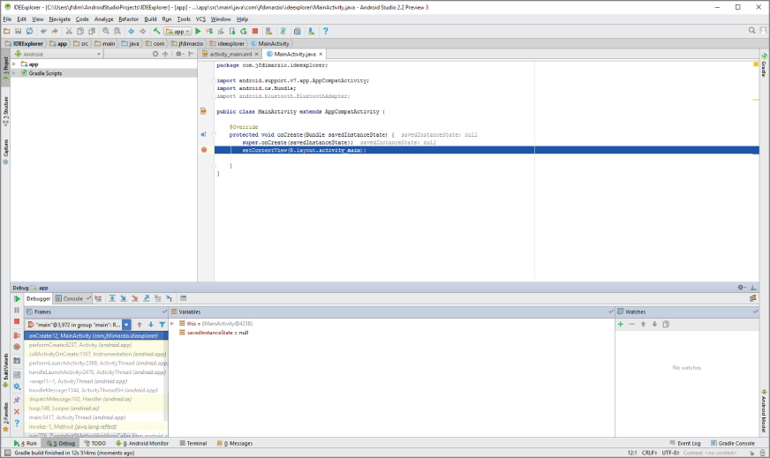Screen dimensions: 770x458
Task: Toggle the breakpoint on the setContentView line
Action: tap(204, 150)
